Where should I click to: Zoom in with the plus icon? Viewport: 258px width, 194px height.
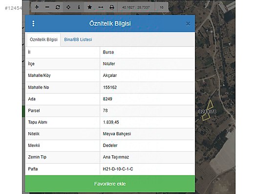point(37,7)
